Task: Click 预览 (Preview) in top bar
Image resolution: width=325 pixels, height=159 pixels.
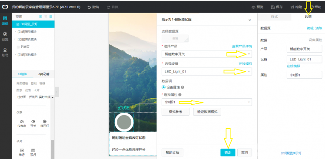Action: (257, 7)
